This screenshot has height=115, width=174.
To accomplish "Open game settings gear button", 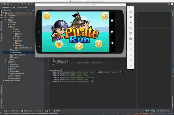I will coord(47,16).
